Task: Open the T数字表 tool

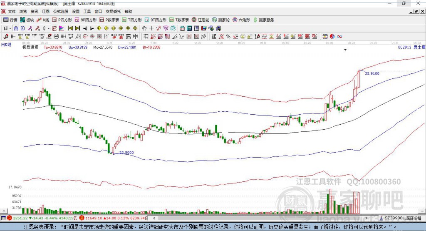Action: pos(179,20)
